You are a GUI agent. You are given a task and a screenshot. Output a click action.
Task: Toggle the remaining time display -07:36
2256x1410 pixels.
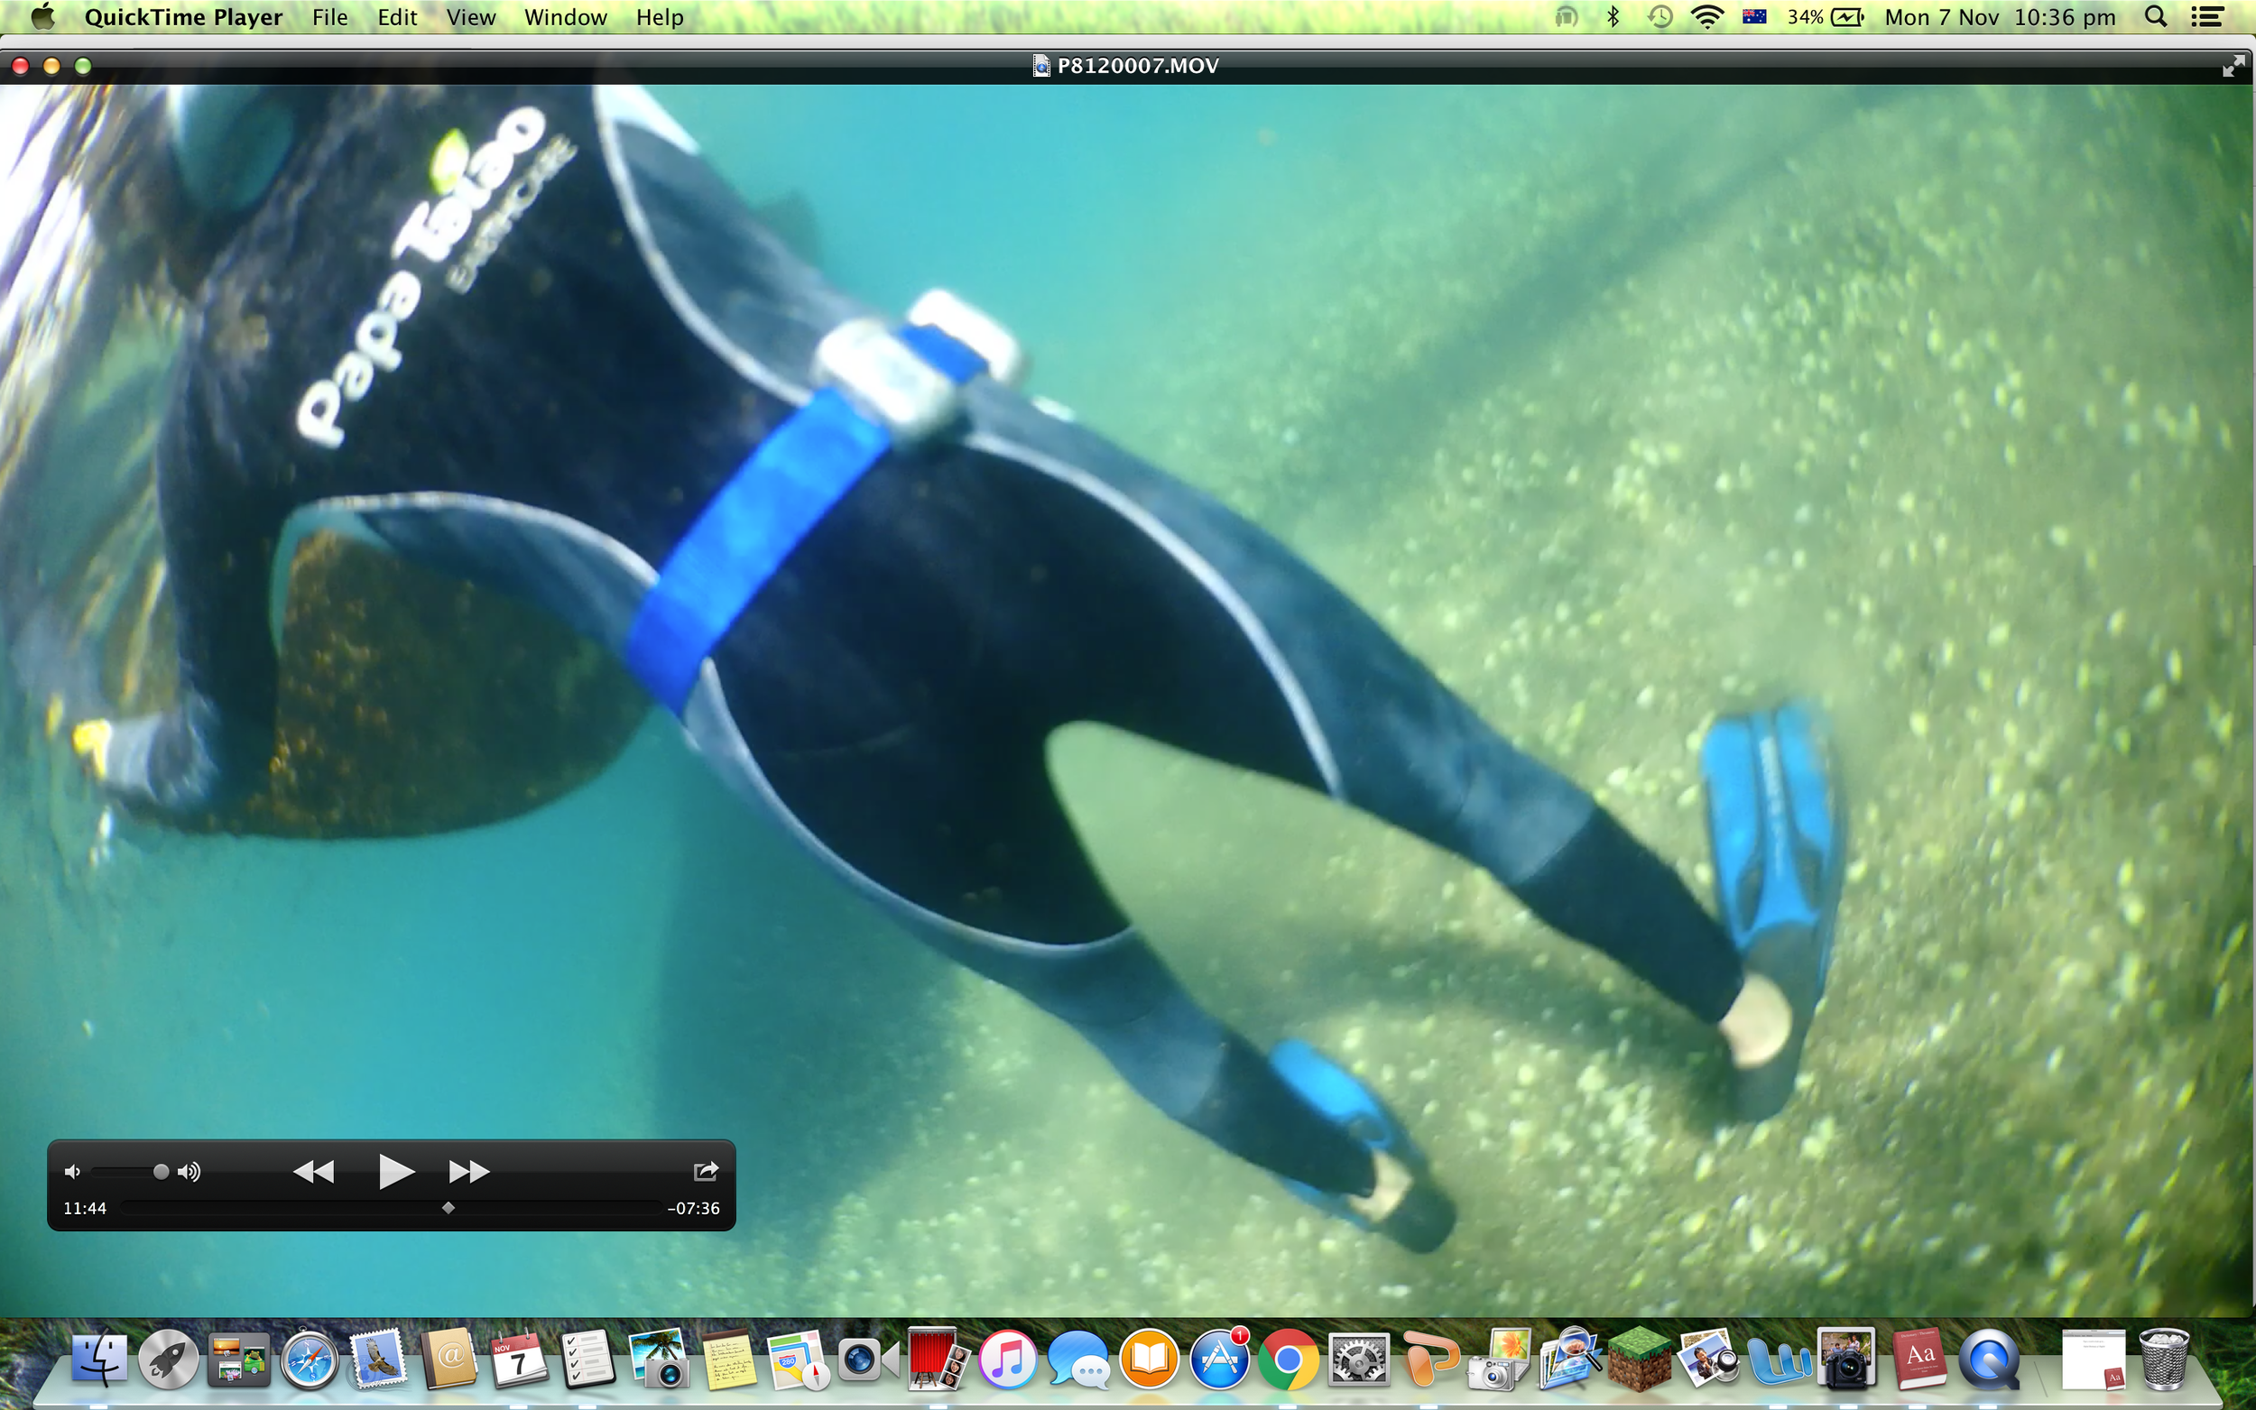click(x=694, y=1209)
